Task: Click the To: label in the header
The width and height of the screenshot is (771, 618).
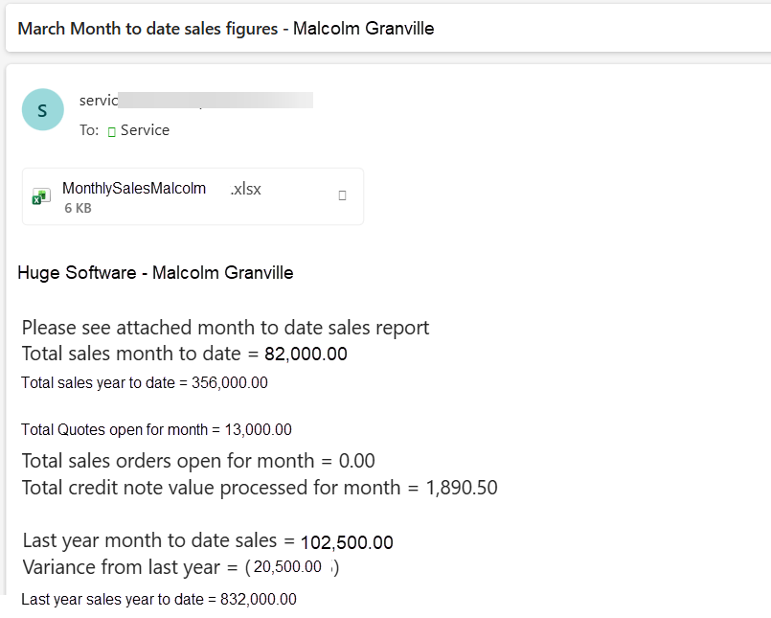Action: click(89, 130)
